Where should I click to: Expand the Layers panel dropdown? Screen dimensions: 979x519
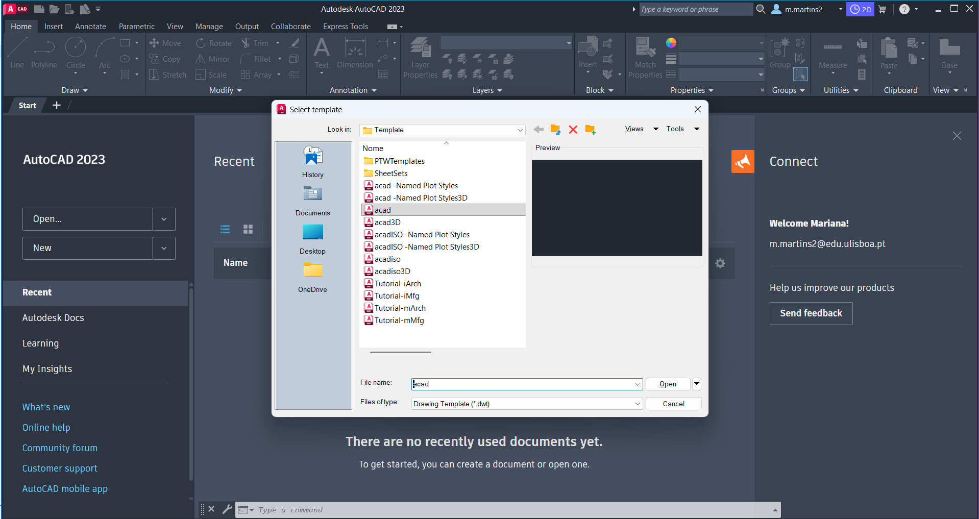point(487,90)
